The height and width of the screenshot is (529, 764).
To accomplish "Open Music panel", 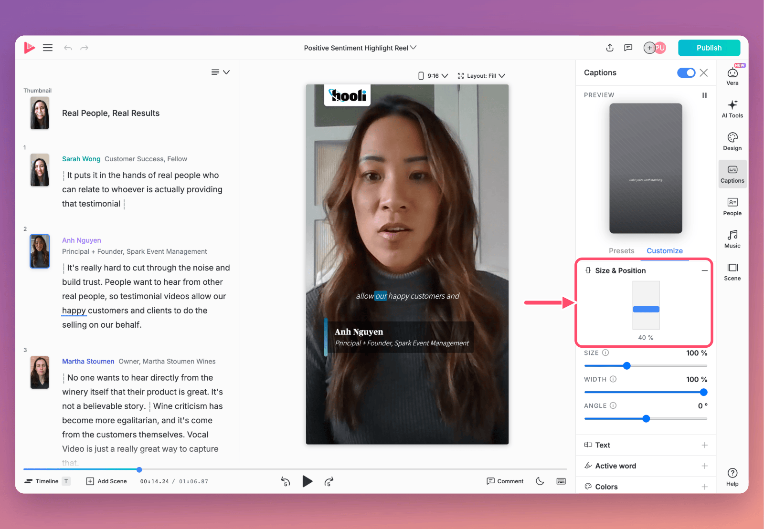I will [732, 239].
